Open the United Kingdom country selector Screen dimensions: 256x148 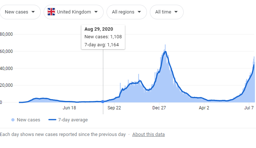74,12
